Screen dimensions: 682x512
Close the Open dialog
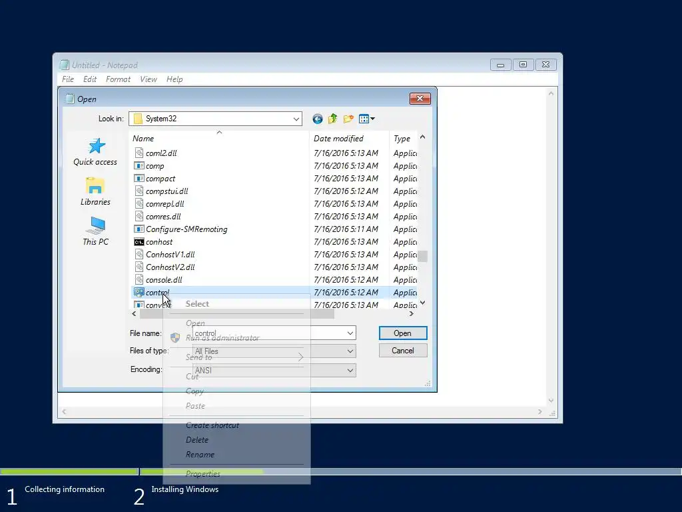[420, 99]
